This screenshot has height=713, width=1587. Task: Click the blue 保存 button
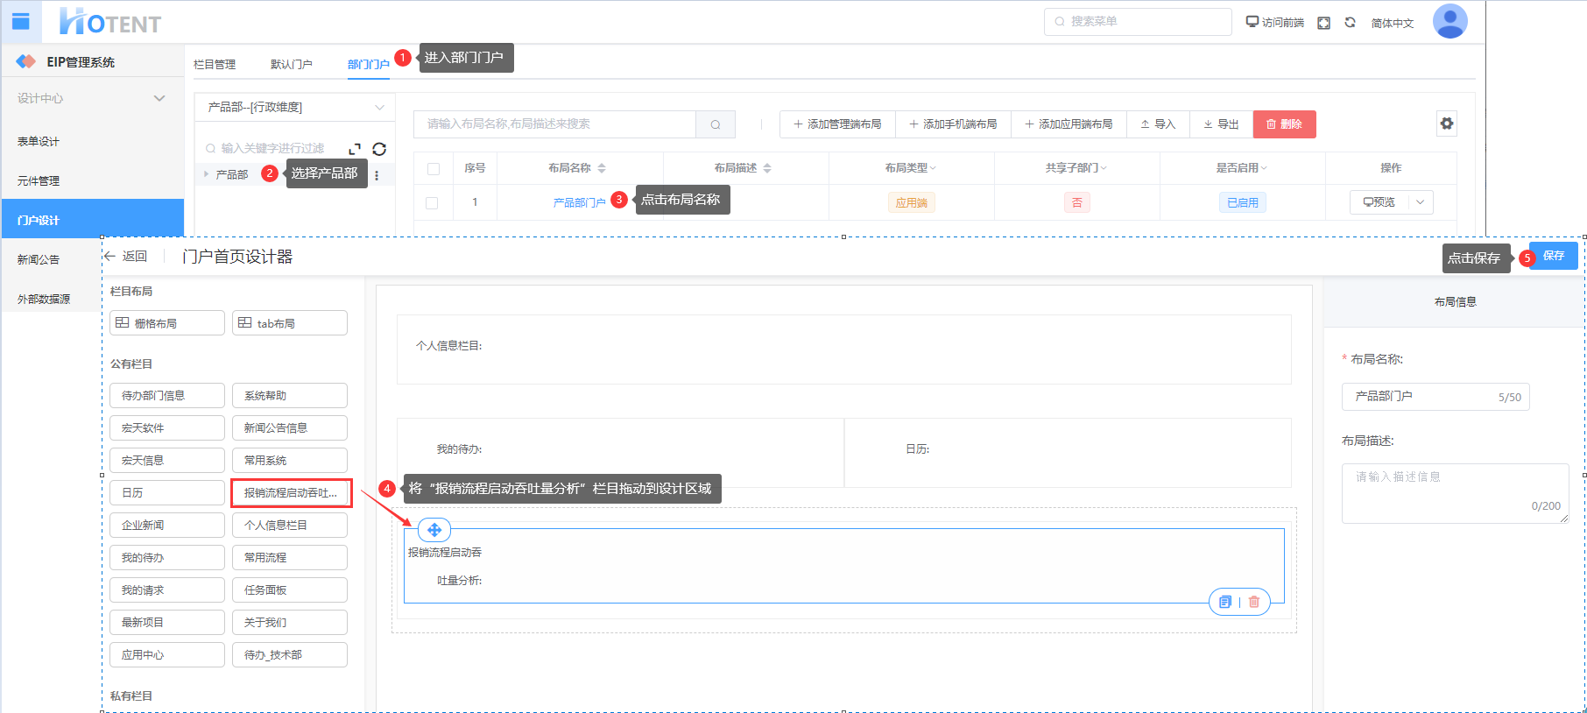[x=1554, y=256]
